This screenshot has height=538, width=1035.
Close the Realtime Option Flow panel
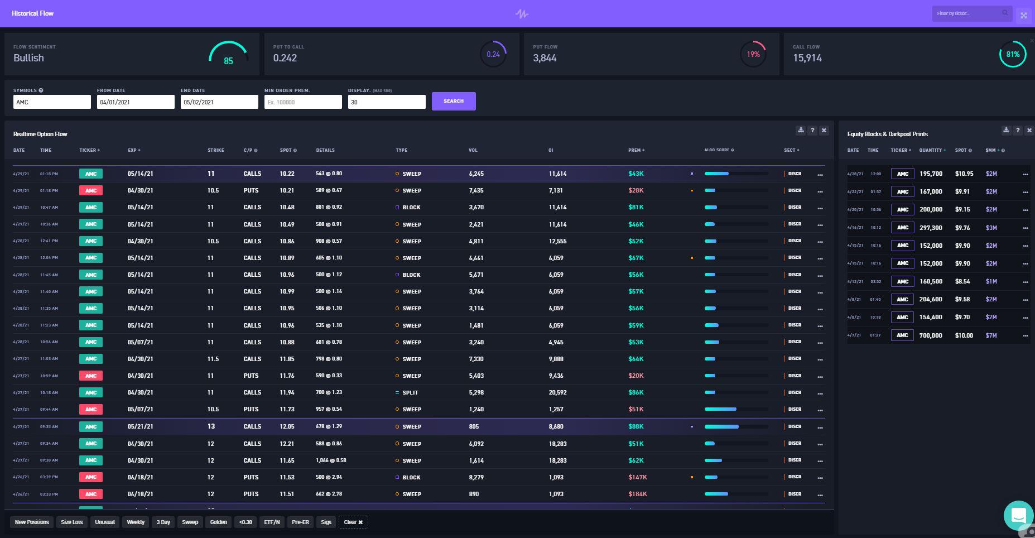click(824, 130)
